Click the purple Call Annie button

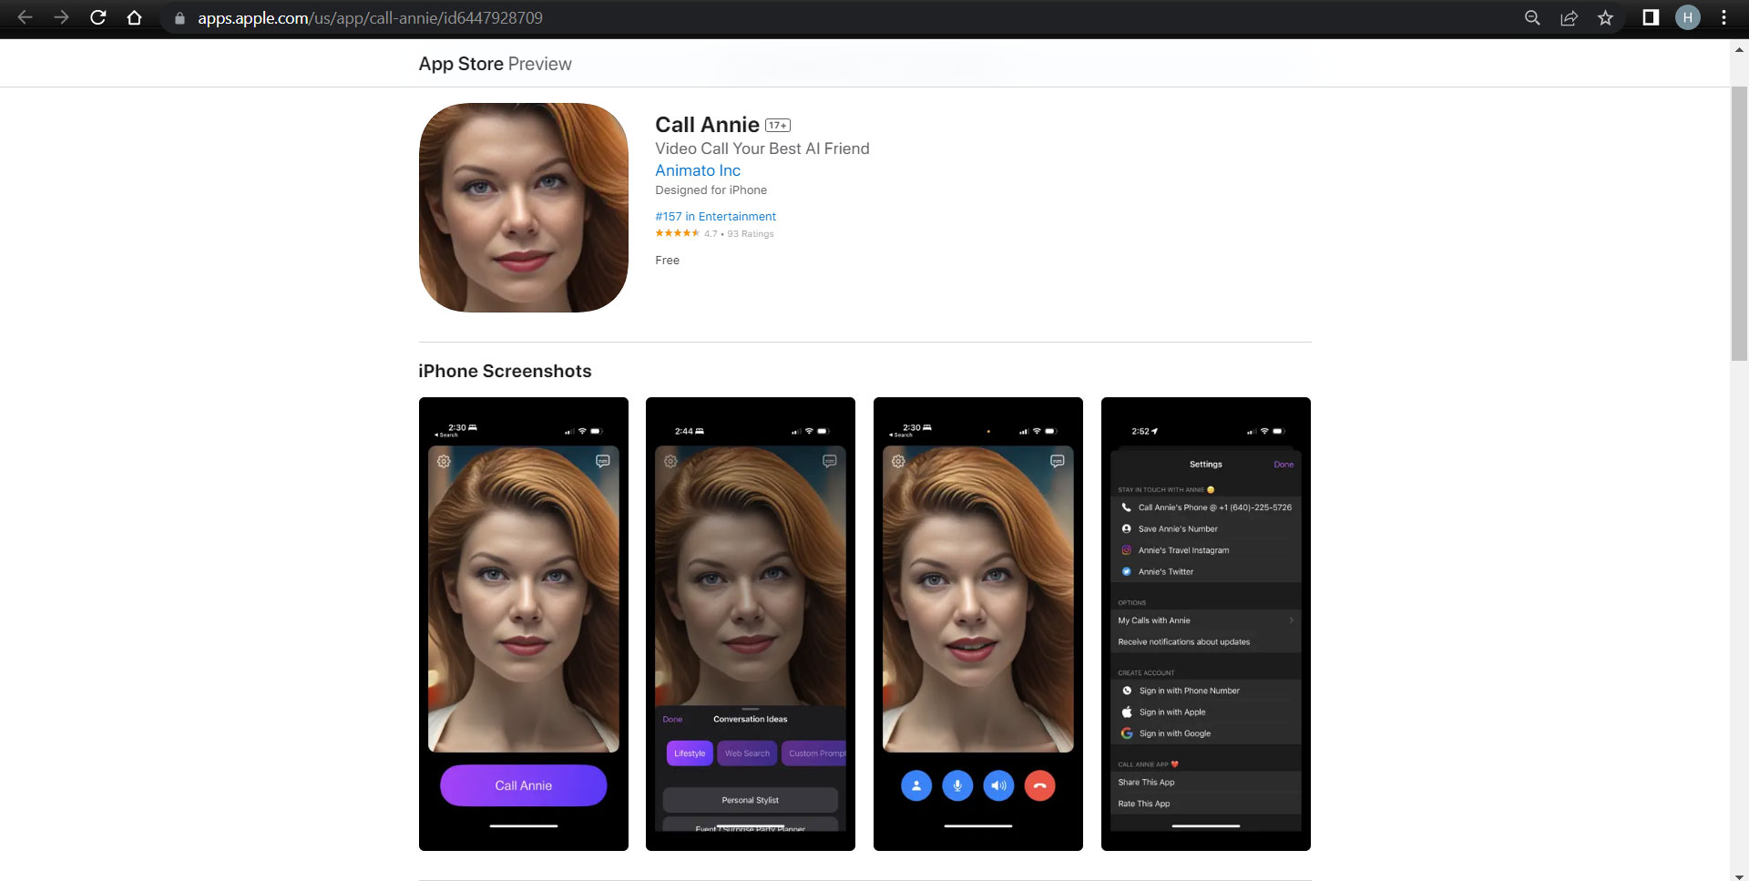pos(523,785)
